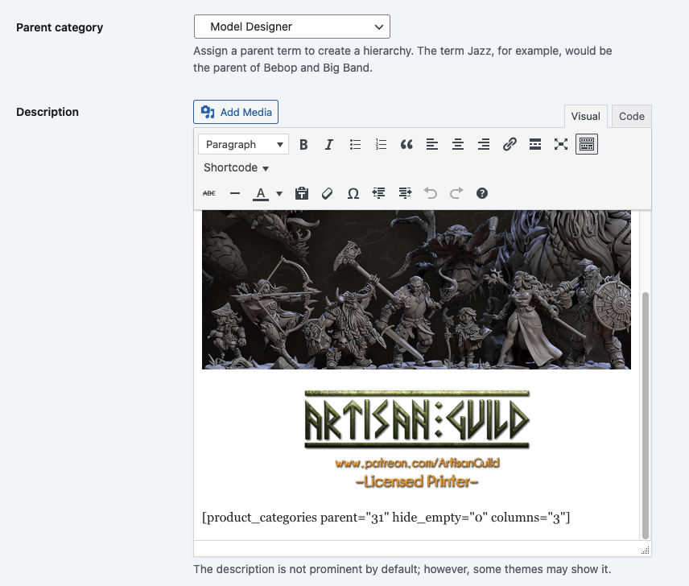The height and width of the screenshot is (586, 689).
Task: Toggle the toolbar kitchen sink
Action: [x=587, y=145]
